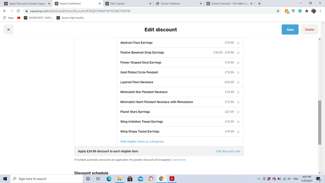Viewport: 325px width, 183px height.
Task: Remove Wing Shape Tassel Earrings item
Action: (x=238, y=132)
